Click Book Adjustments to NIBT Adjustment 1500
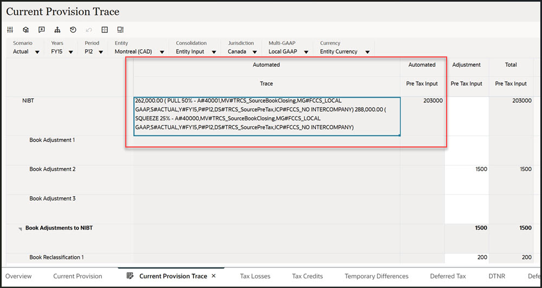This screenshot has height=288, width=542. [467, 239]
